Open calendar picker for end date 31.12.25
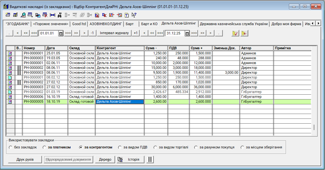 [x=187, y=33]
